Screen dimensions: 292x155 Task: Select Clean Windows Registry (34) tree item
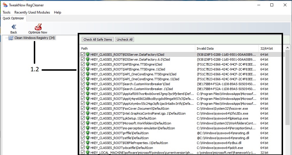tap(35, 38)
